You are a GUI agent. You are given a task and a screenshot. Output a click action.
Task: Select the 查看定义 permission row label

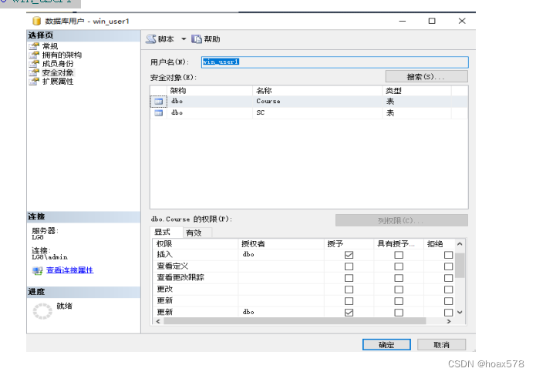[173, 266]
